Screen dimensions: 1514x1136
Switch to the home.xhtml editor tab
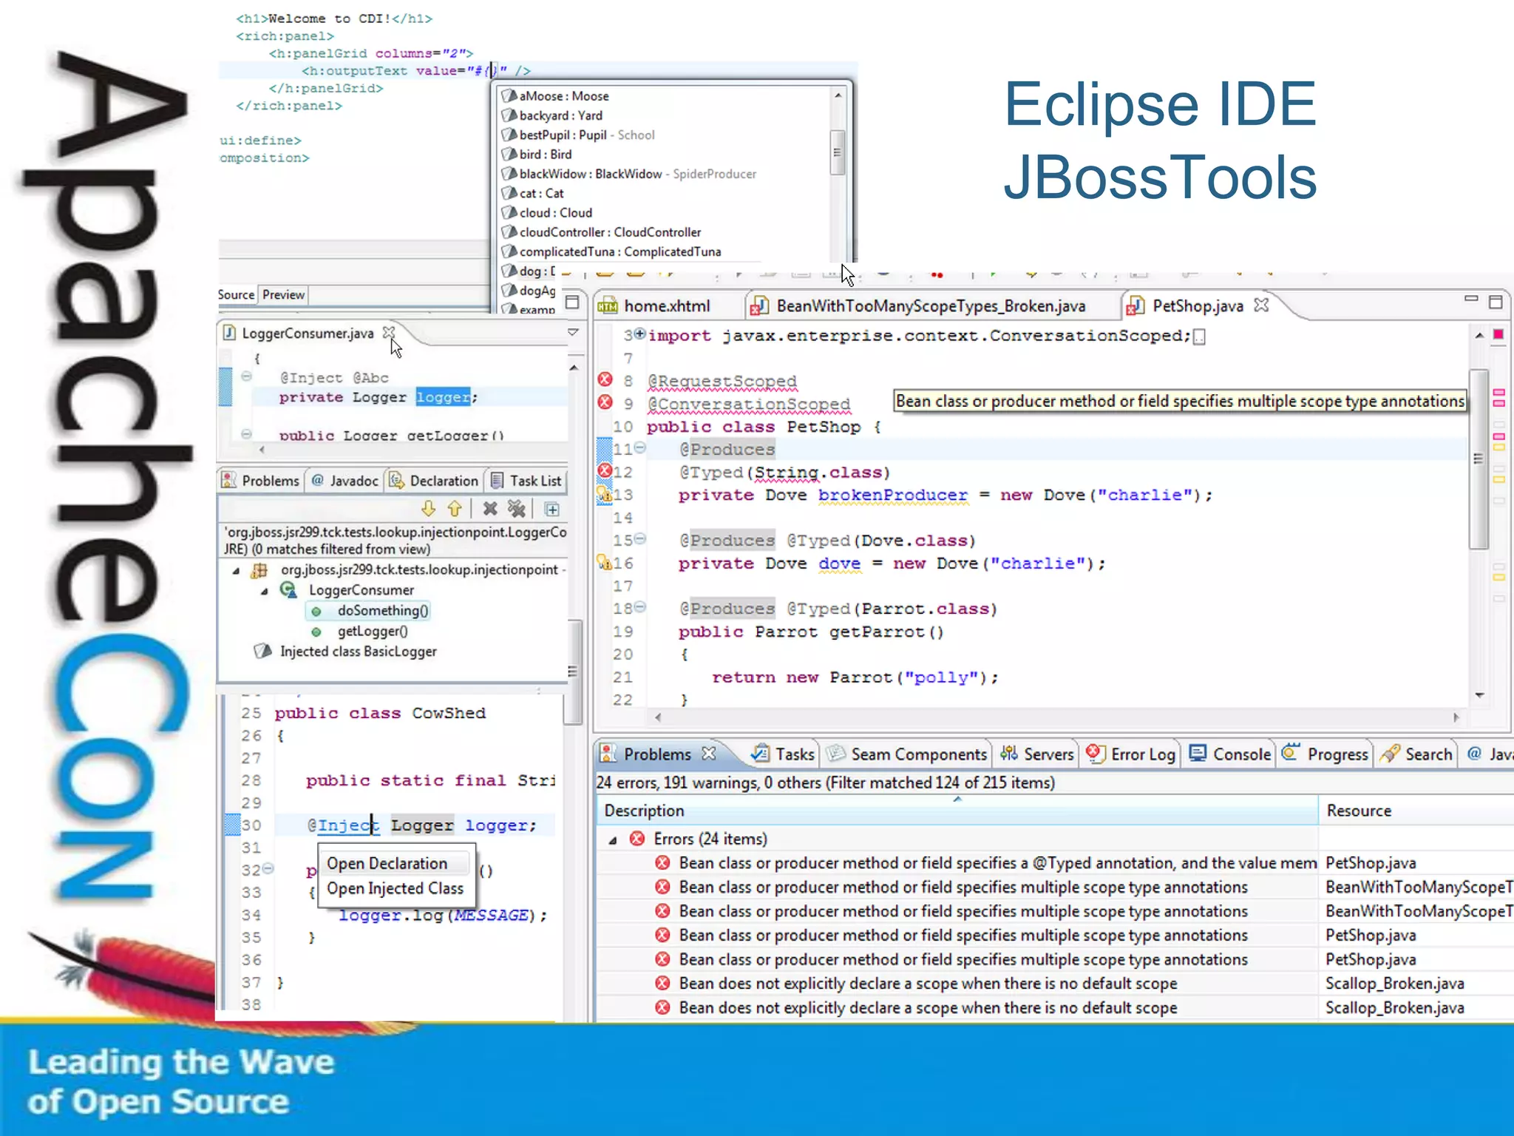point(666,306)
